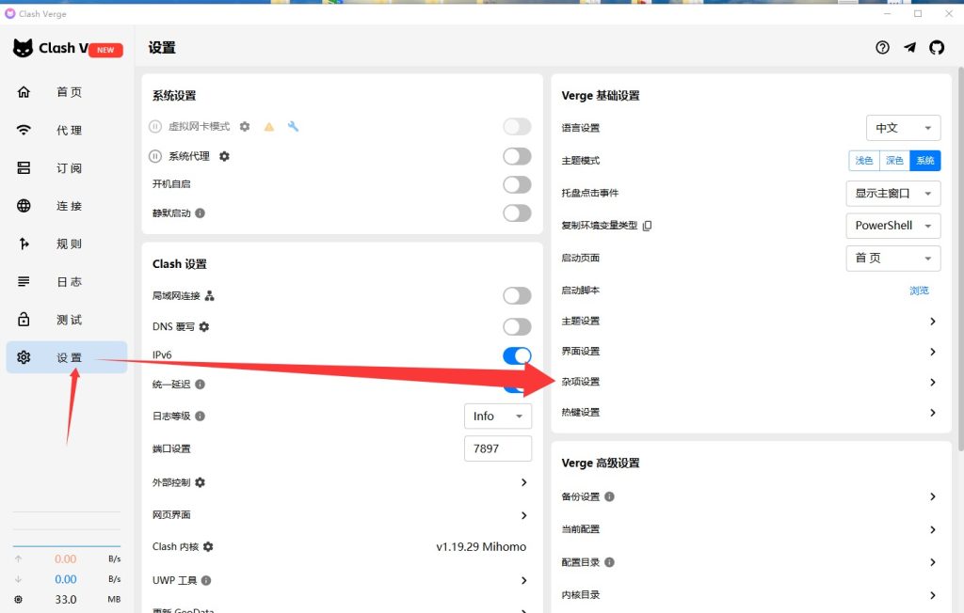Click the settings page vertical scrollbar
The image size is (964, 613).
click(x=960, y=258)
